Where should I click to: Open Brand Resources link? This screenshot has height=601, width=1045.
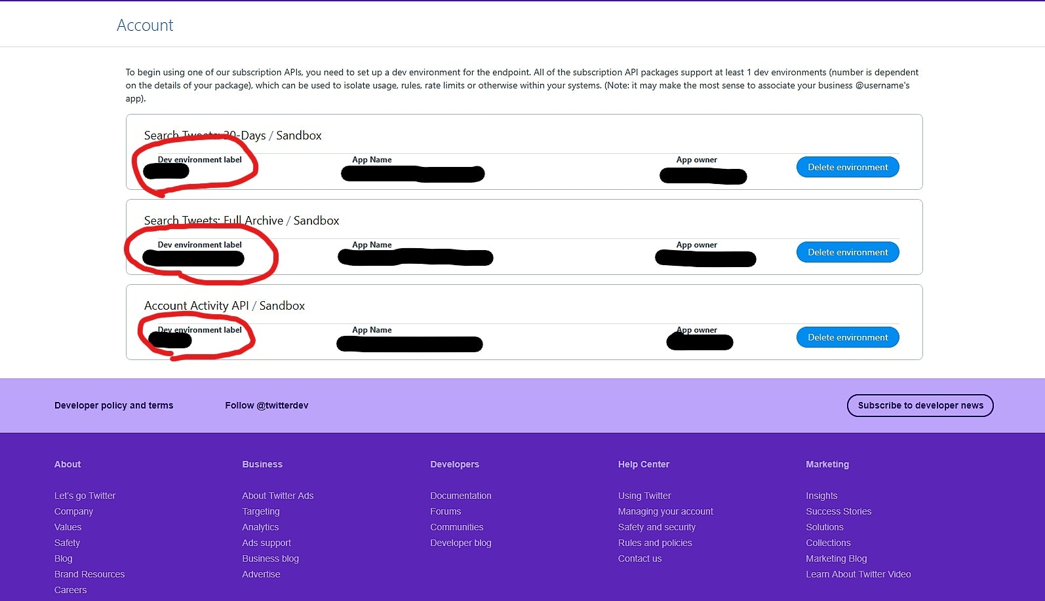pyautogui.click(x=90, y=574)
